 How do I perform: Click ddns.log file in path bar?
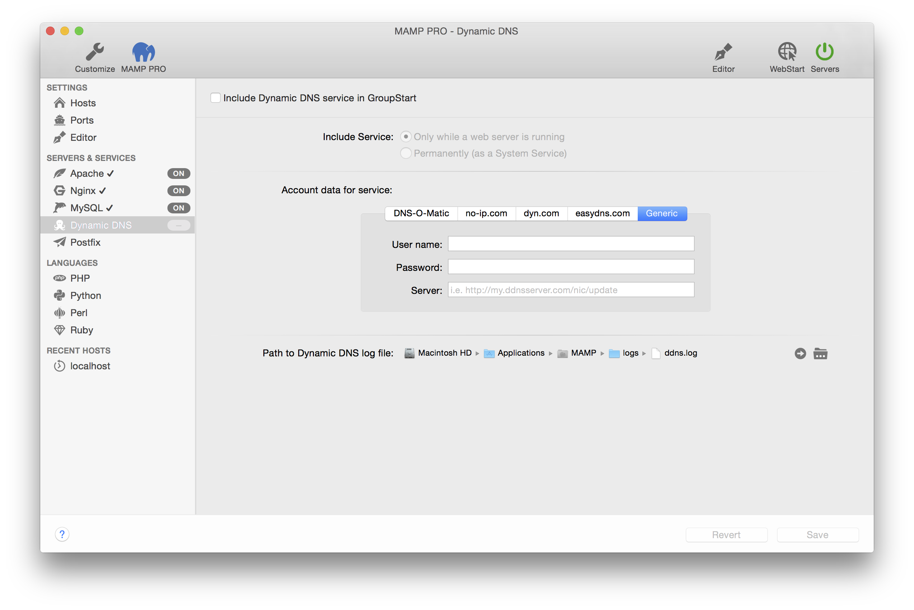point(674,353)
